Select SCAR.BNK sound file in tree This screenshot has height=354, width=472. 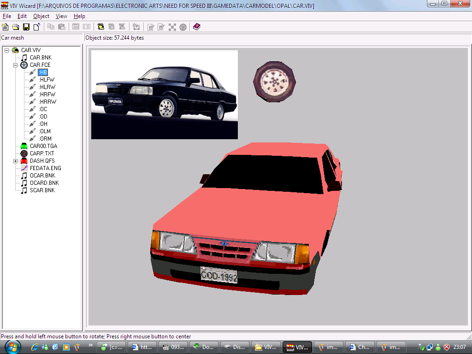pyautogui.click(x=42, y=190)
